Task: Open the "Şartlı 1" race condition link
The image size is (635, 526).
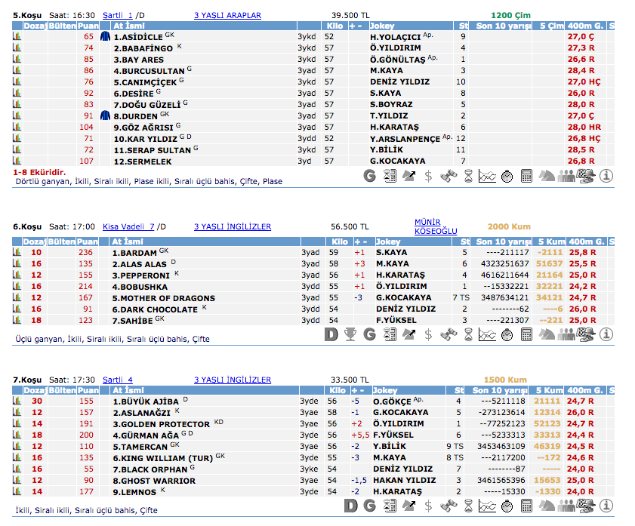Action: click(x=117, y=15)
